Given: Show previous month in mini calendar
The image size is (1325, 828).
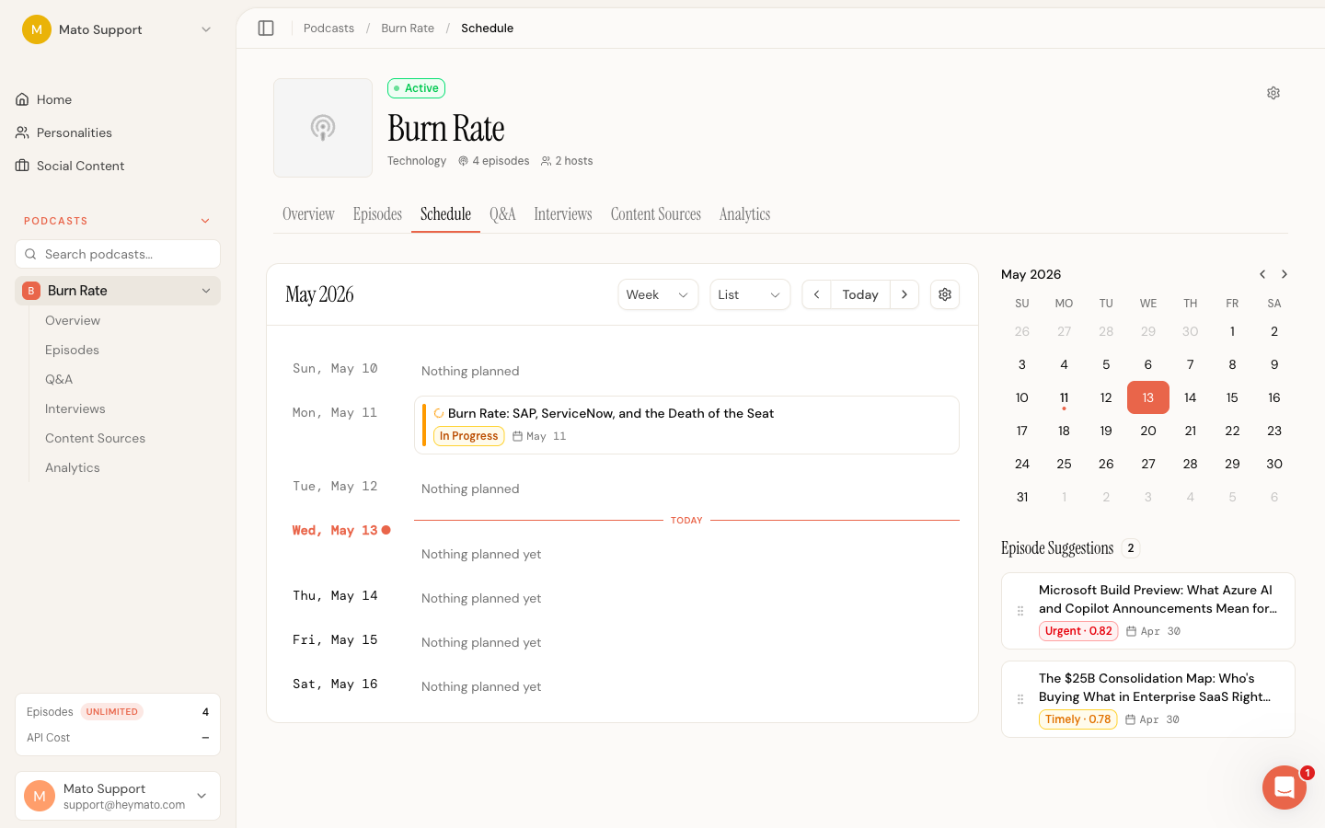Looking at the screenshot, I should point(1262,274).
